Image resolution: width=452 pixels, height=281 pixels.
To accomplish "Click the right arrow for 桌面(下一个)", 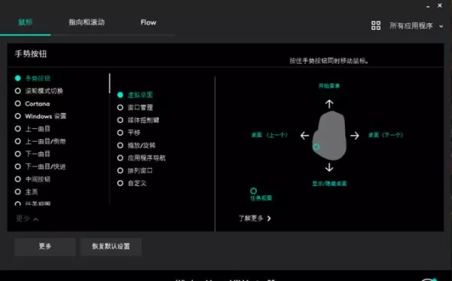I will click(x=355, y=136).
